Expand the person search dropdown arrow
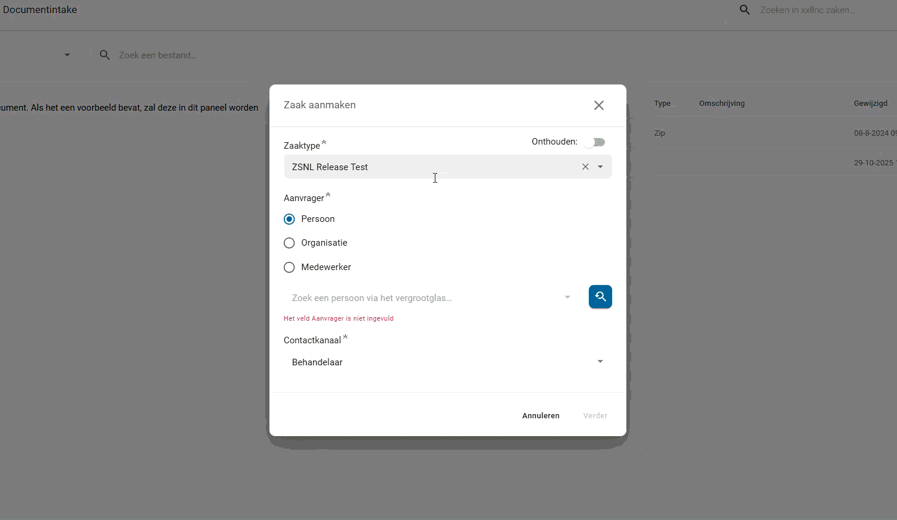The image size is (897, 520). click(x=567, y=297)
